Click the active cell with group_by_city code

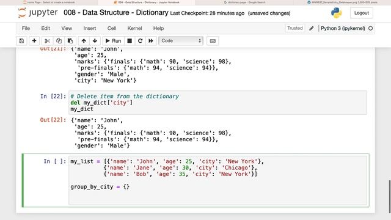[x=217, y=180]
